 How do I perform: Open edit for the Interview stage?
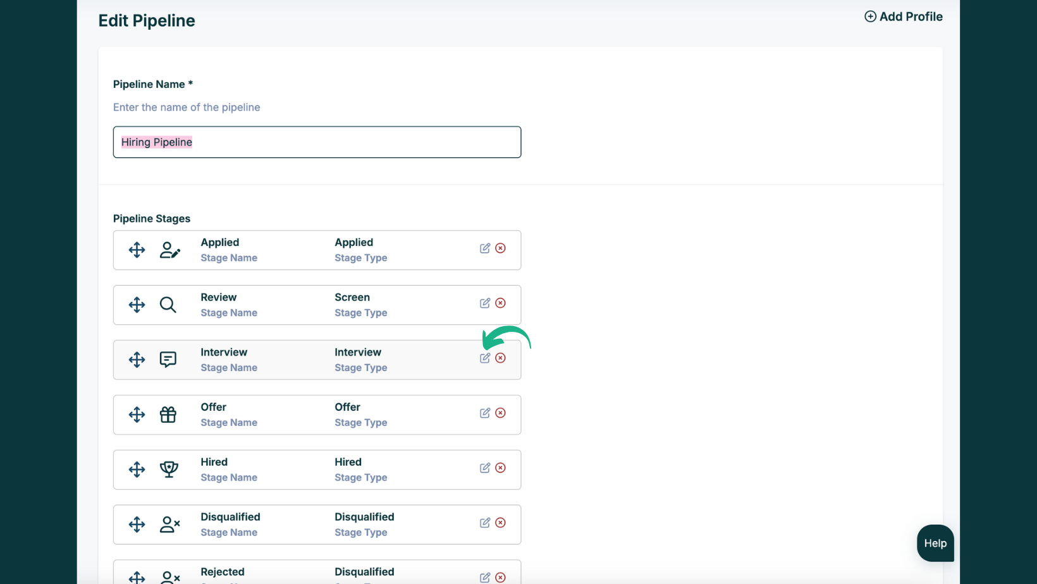[484, 358]
